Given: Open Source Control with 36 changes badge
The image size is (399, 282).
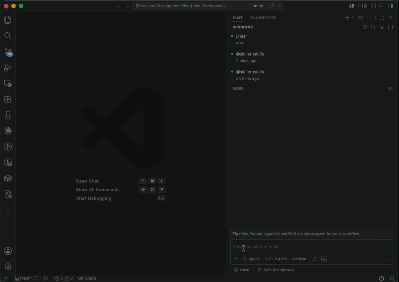Looking at the screenshot, I should 8,52.
